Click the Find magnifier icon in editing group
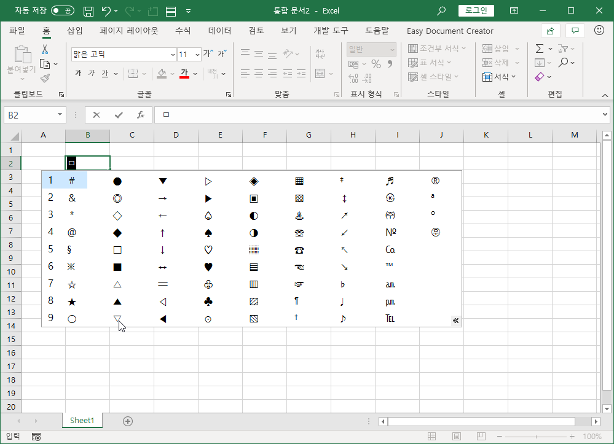This screenshot has width=614, height=444. point(563,62)
